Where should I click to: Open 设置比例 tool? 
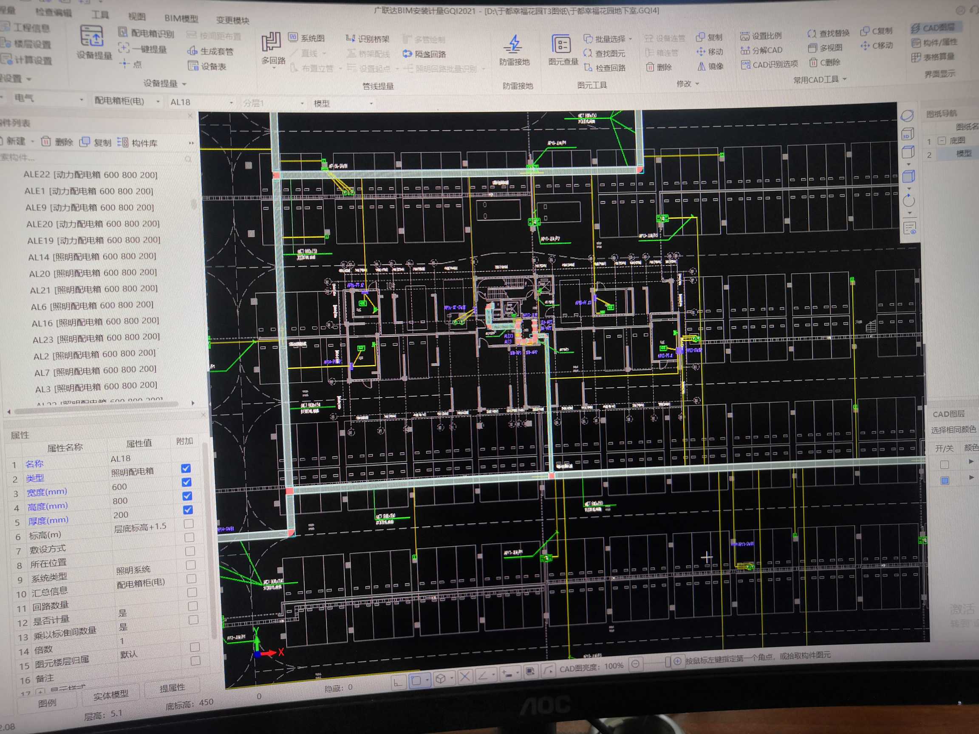pyautogui.click(x=761, y=36)
